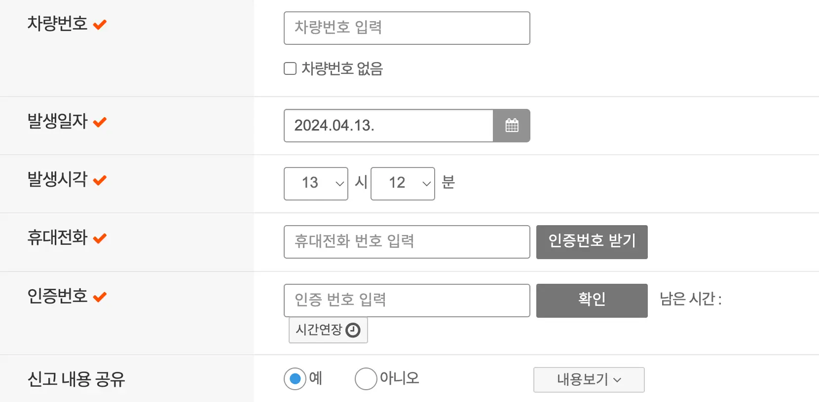Expand the 내용보기 dropdown
The height and width of the screenshot is (402, 819).
[x=588, y=380]
